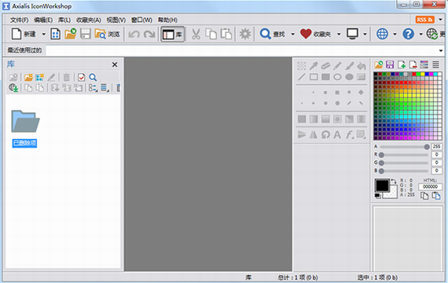Open the 窗口(W) menu
448x283 pixels.
(x=141, y=20)
